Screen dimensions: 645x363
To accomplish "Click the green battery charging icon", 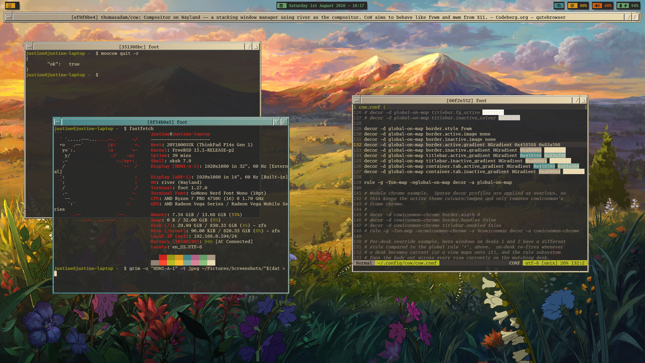I will pyautogui.click(x=623, y=6).
